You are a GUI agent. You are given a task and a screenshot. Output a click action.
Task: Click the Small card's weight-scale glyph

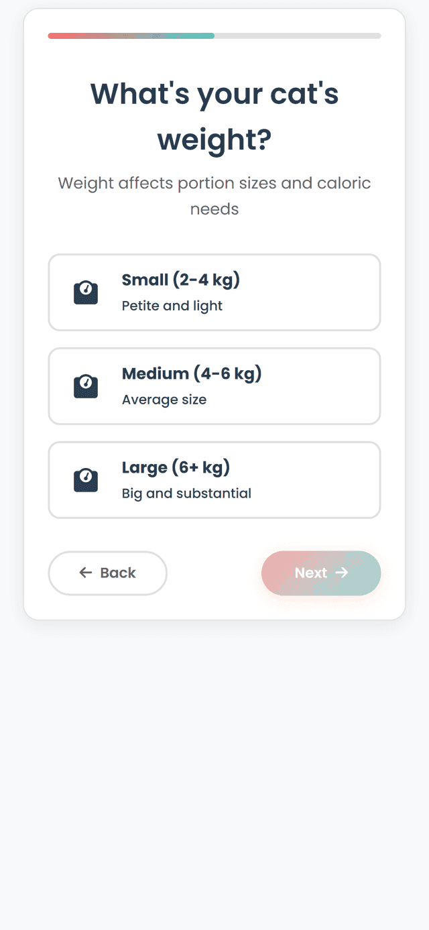[x=85, y=292]
